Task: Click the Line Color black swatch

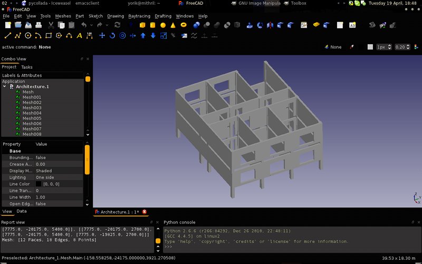Action: [x=39, y=184]
